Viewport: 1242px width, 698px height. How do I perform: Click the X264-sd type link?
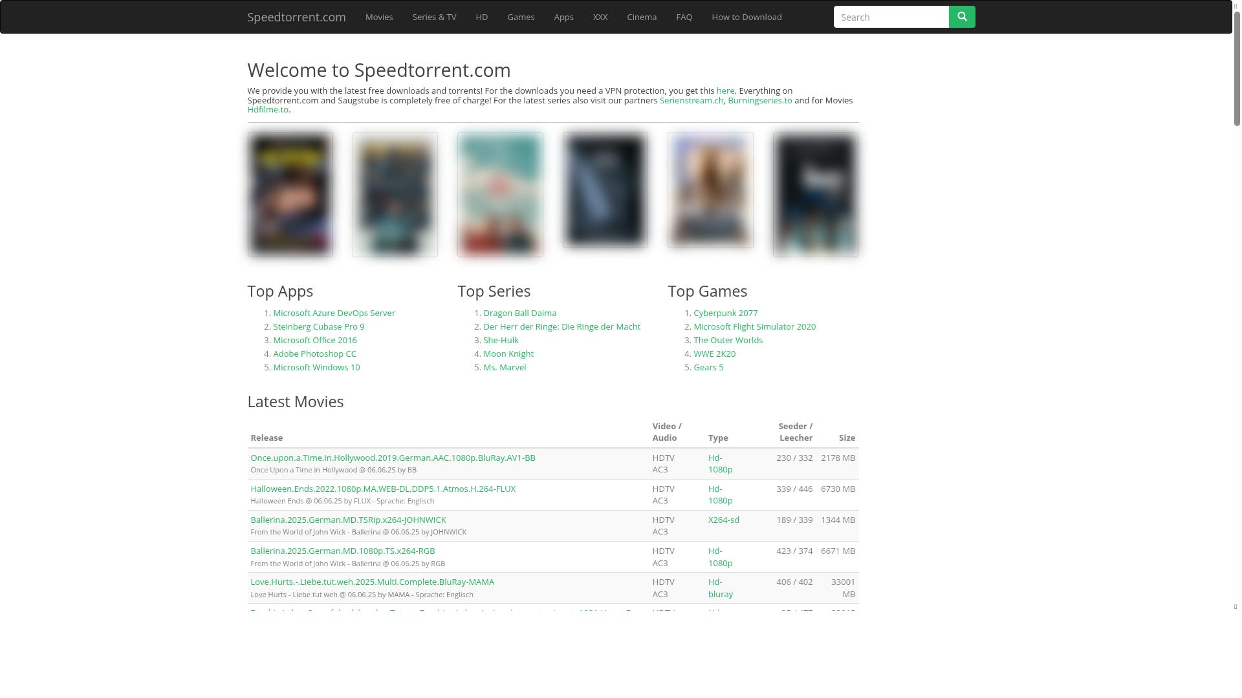pyautogui.click(x=723, y=520)
